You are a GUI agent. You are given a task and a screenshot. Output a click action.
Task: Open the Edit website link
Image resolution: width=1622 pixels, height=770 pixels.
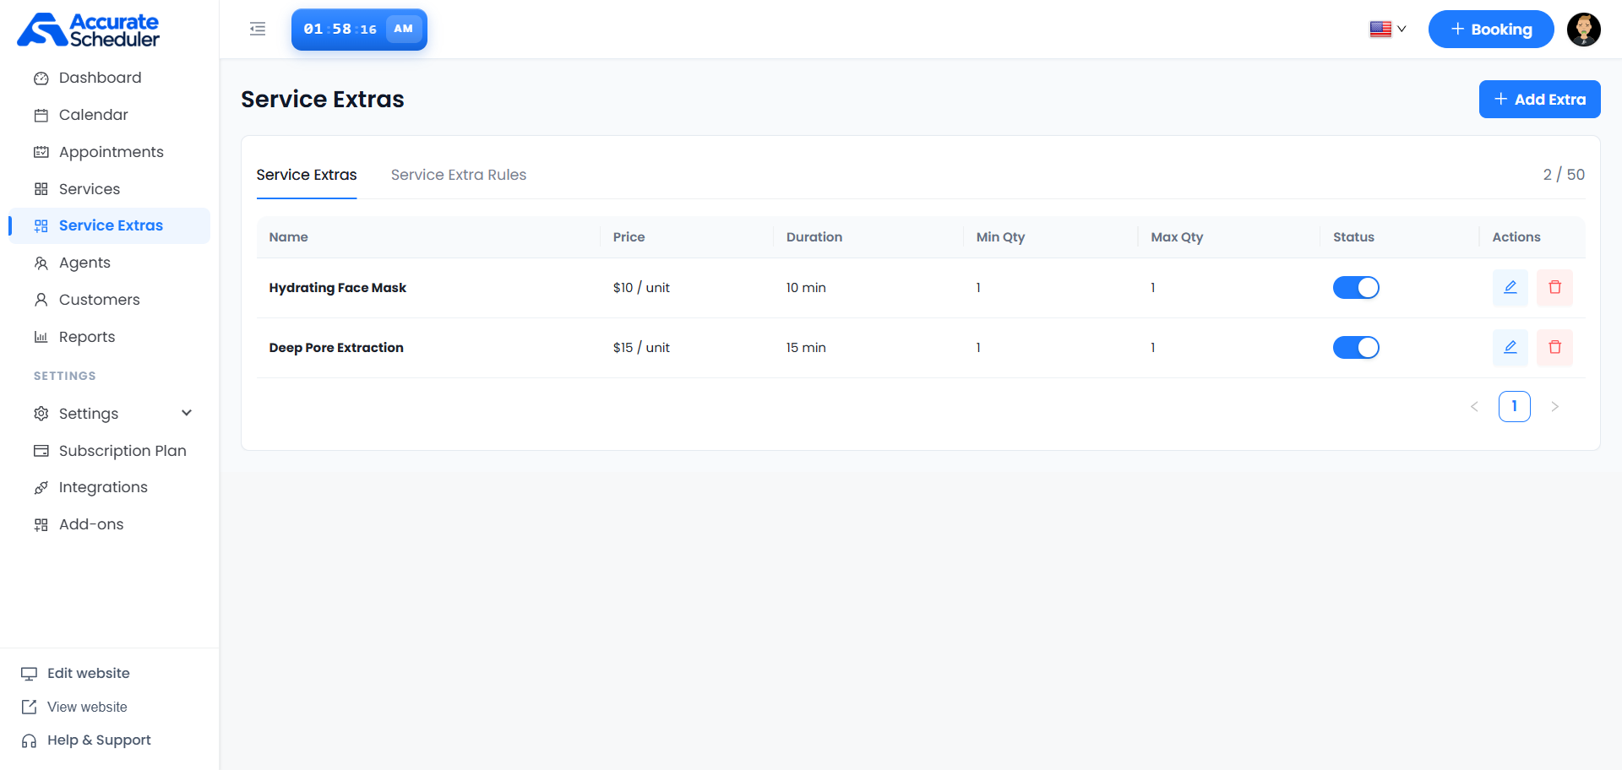(76, 674)
